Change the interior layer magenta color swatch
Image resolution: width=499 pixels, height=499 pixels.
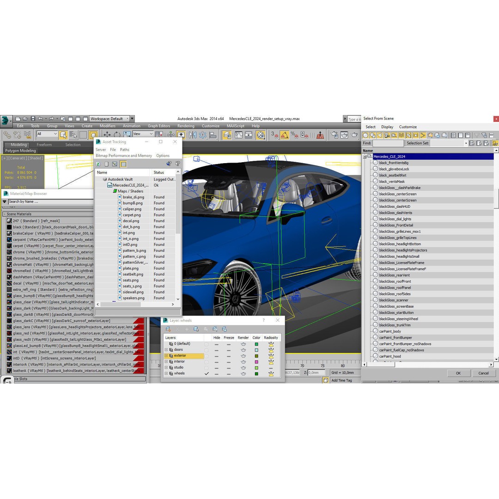(256, 362)
